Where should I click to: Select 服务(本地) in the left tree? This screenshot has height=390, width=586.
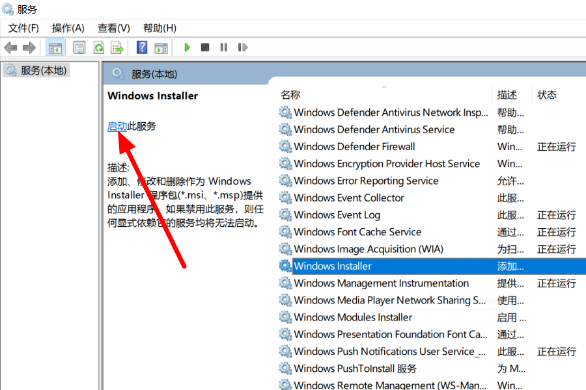coord(43,70)
